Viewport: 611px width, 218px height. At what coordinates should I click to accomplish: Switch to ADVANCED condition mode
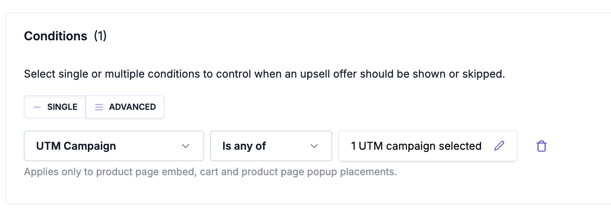(x=125, y=107)
